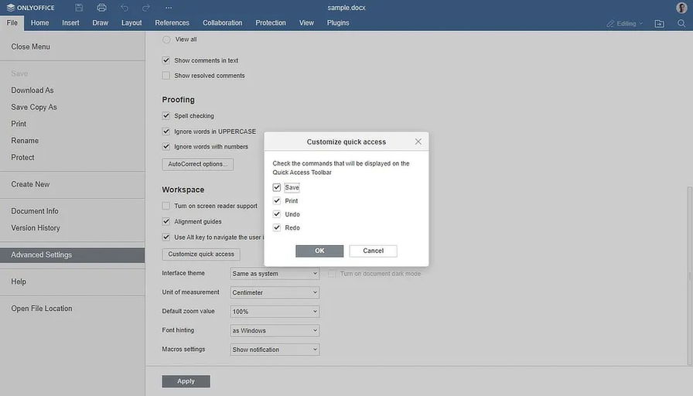Click the AutoCorrect options button
The width and height of the screenshot is (693, 396).
point(197,164)
